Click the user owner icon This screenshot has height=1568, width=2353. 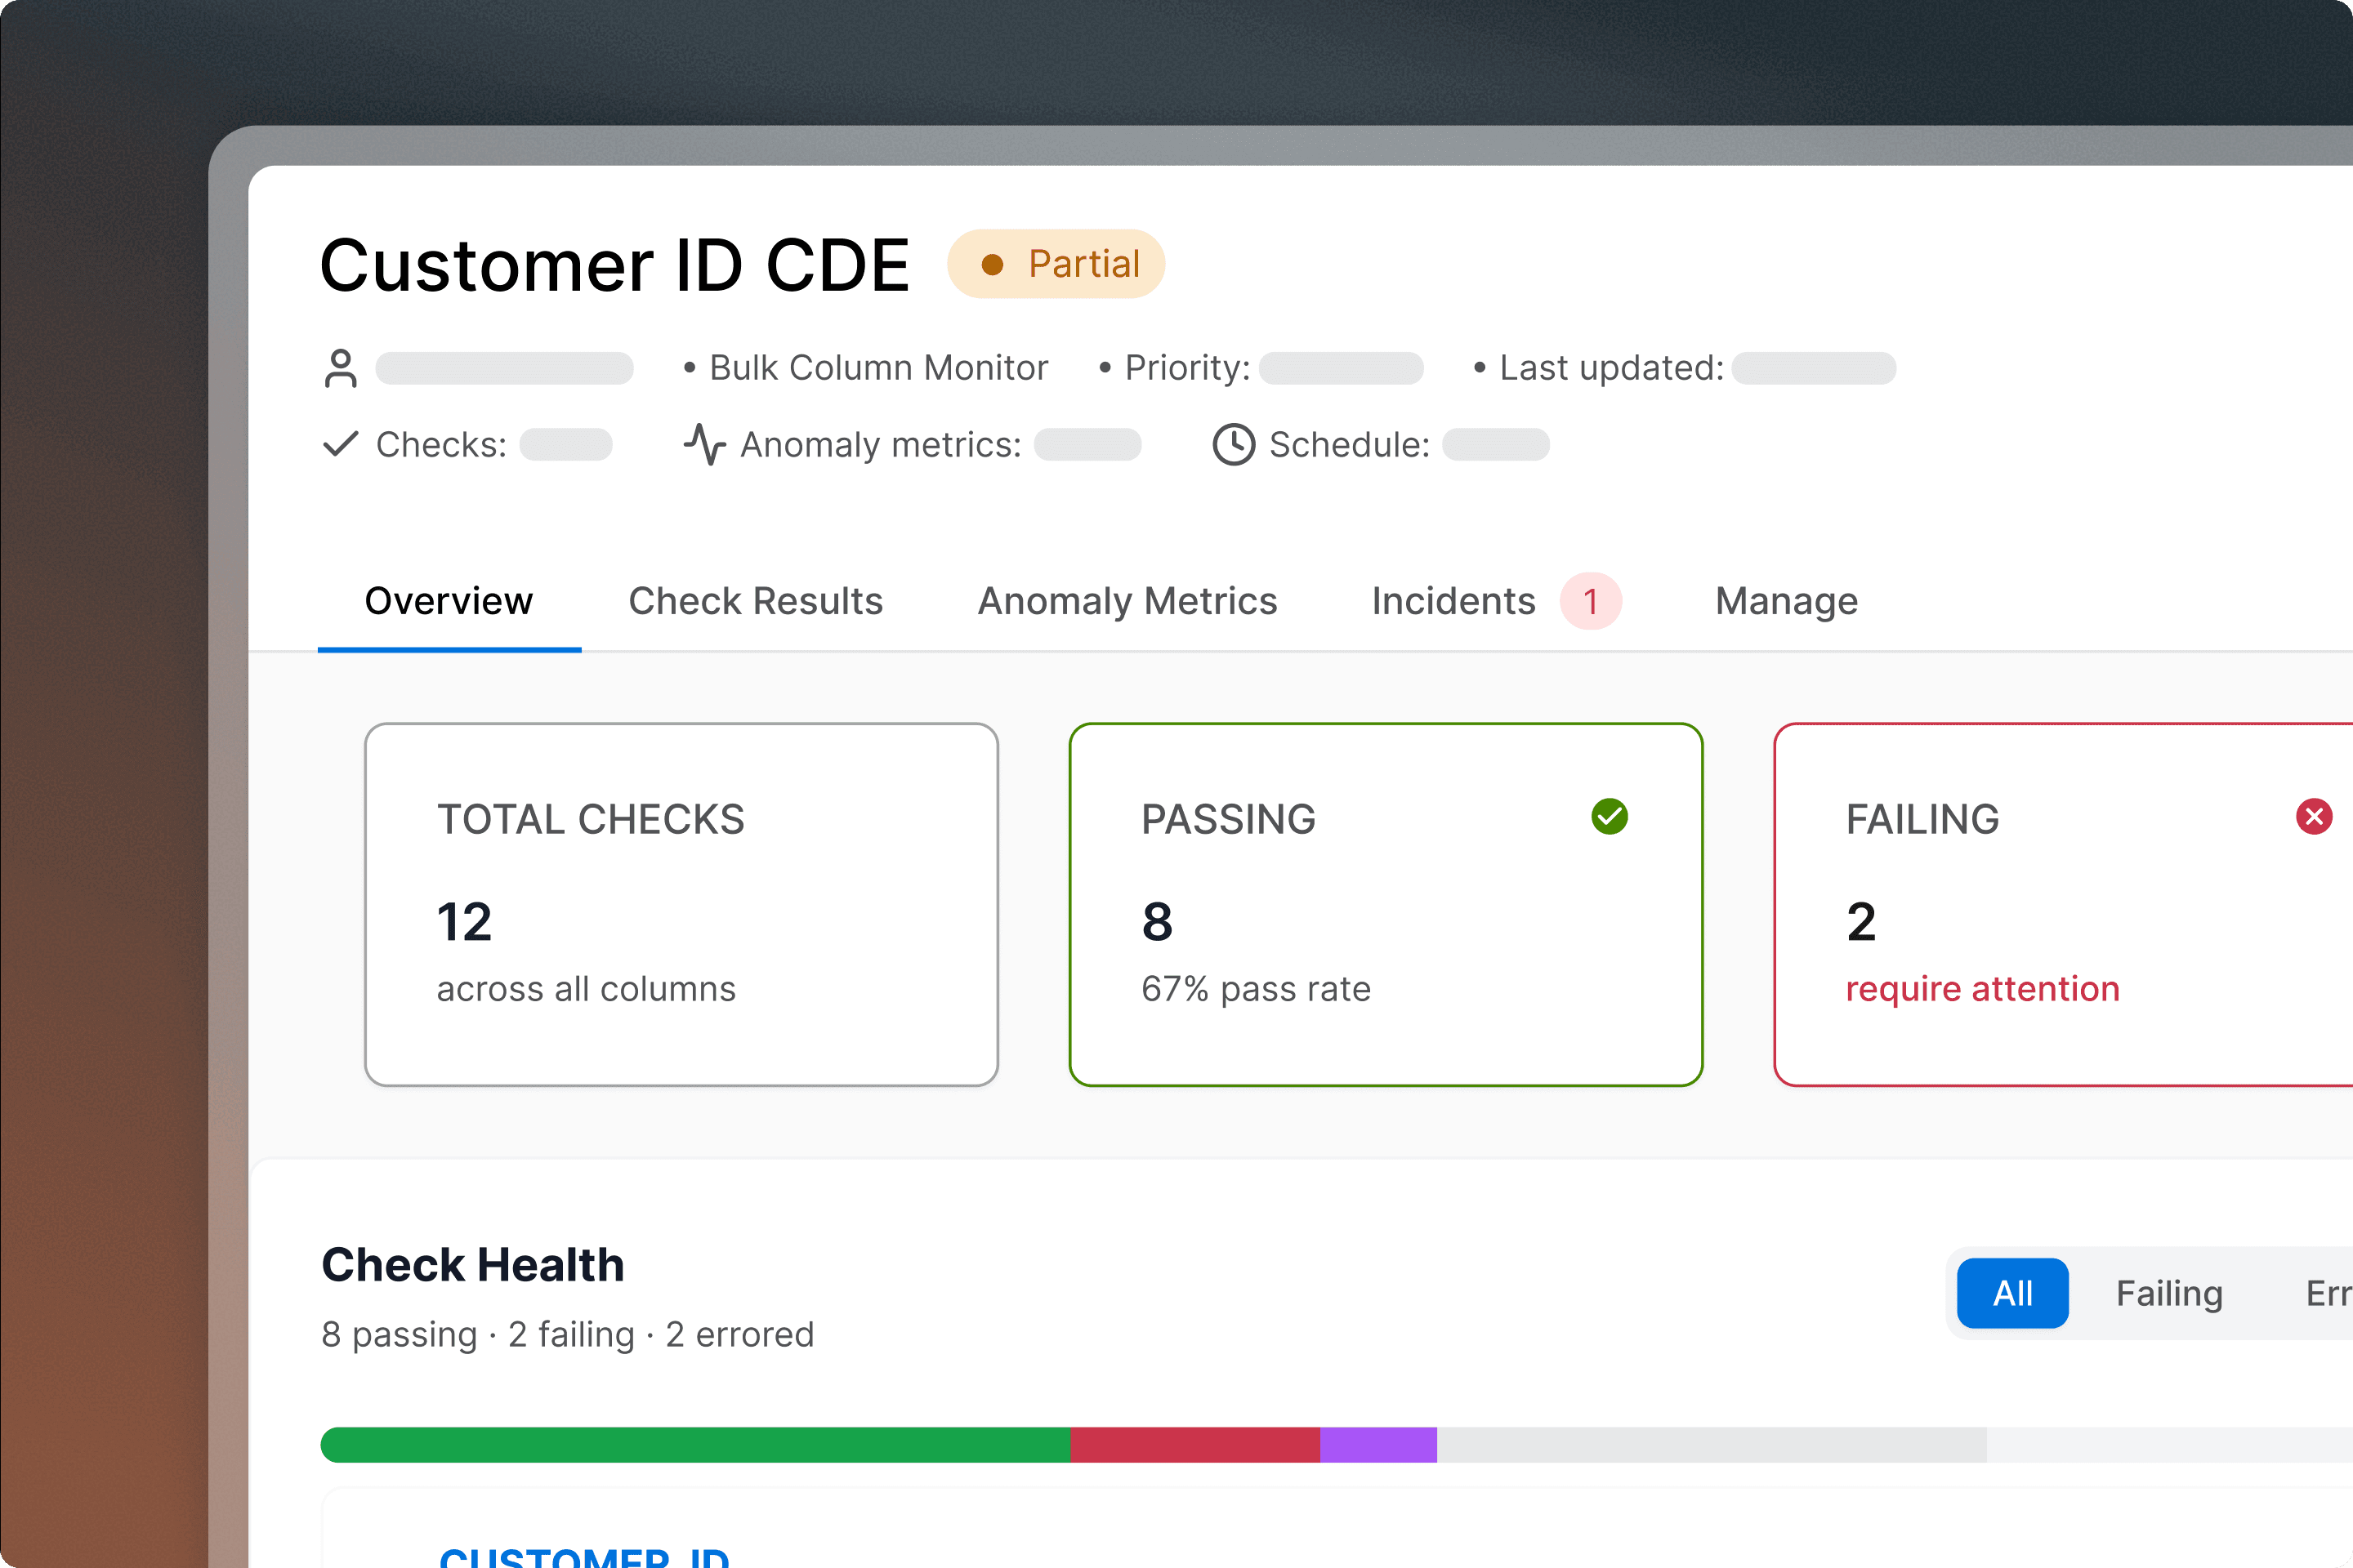342,368
